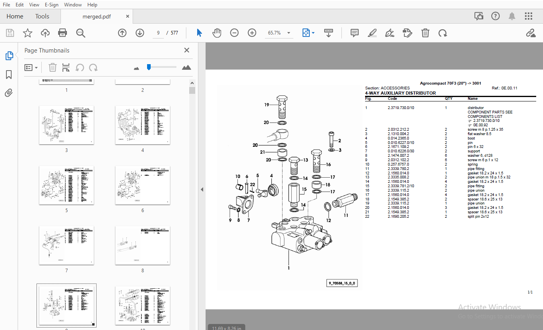Open the Sign document pen tool
The width and height of the screenshot is (543, 330).
point(390,33)
